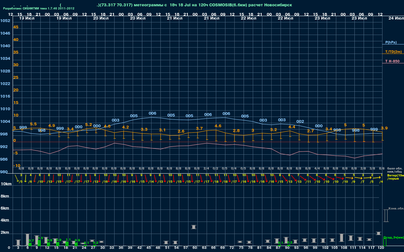Click the 'Конв.обл.' legend label
This screenshot has height=252, width=404.
[x=396, y=209]
